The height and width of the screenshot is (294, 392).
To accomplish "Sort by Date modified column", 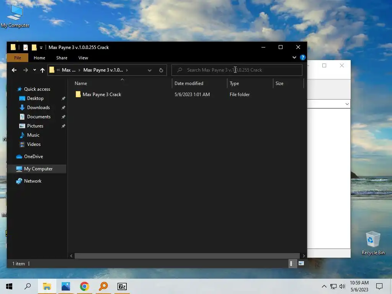I will point(189,83).
